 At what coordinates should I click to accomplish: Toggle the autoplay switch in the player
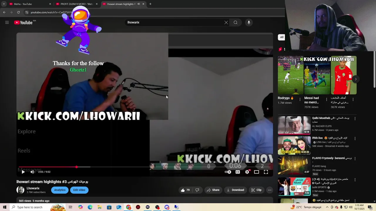click(228, 172)
